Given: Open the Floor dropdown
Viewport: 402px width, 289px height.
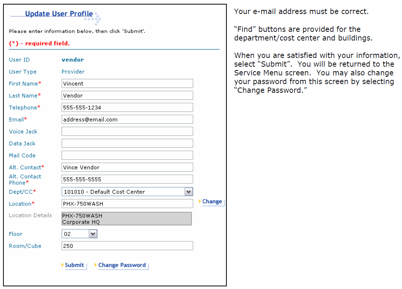Looking at the screenshot, I should [x=93, y=234].
